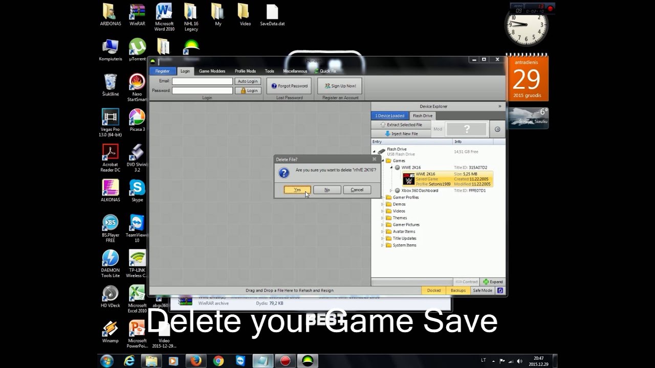This screenshot has width=655, height=368.
Task: Expand the Videos folder in Device Explorer
Action: (x=382, y=211)
